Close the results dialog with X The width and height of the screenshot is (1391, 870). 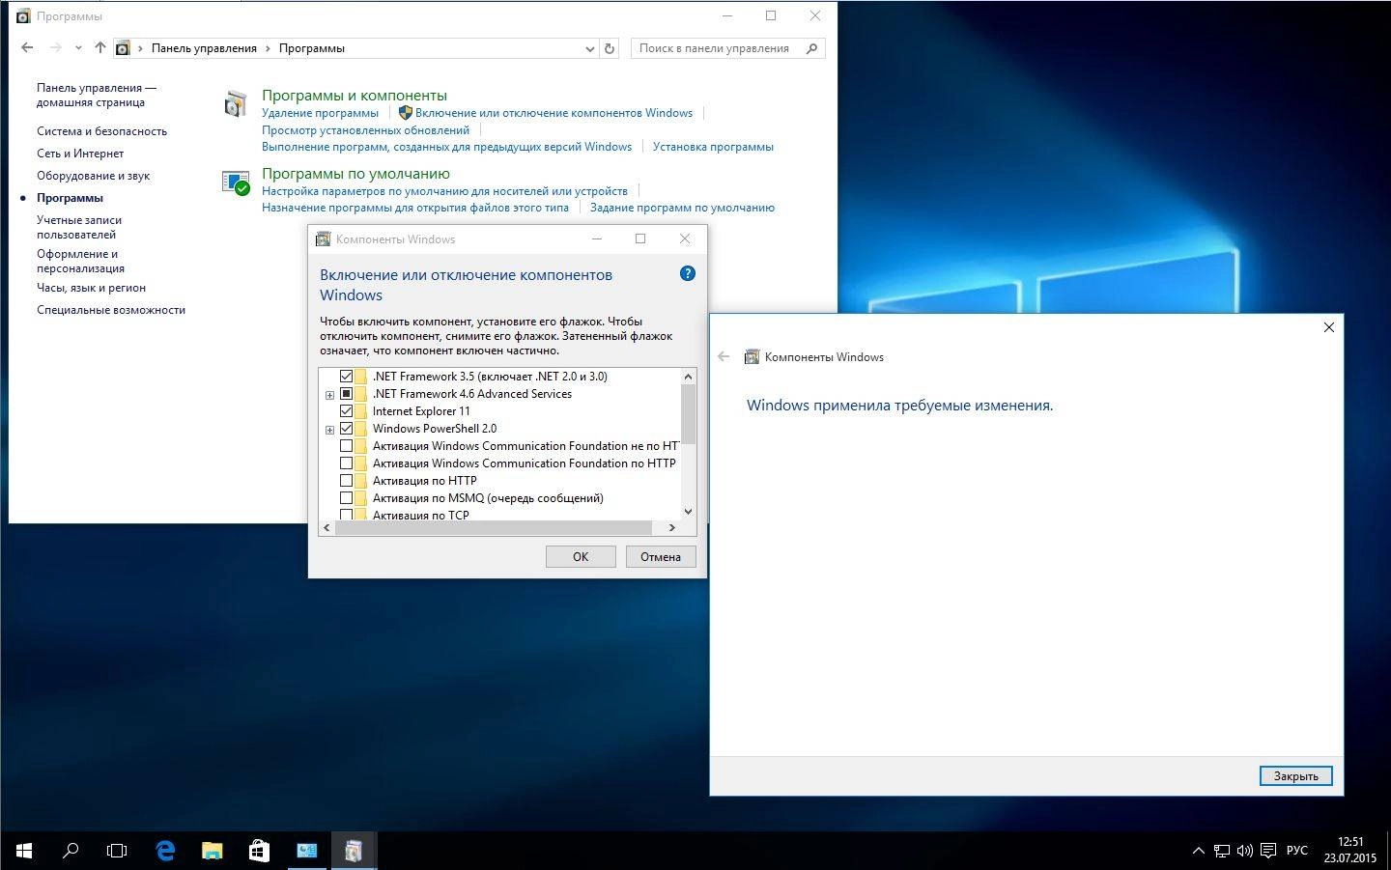coord(1329,327)
